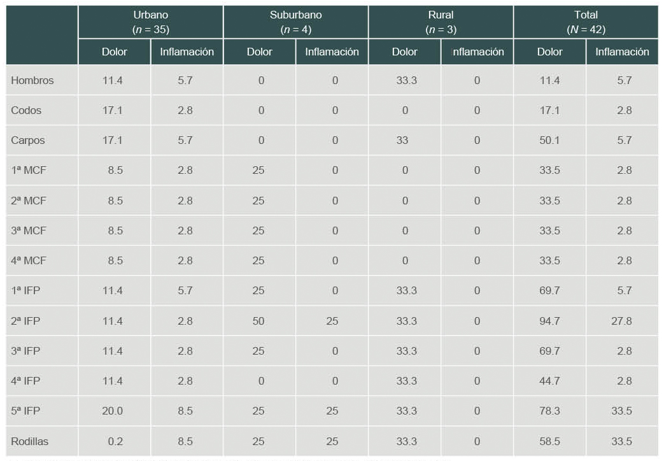Click the 44.7 cell in the 4ª IFP row
Viewport: 664px width, 461px height.
(549, 381)
